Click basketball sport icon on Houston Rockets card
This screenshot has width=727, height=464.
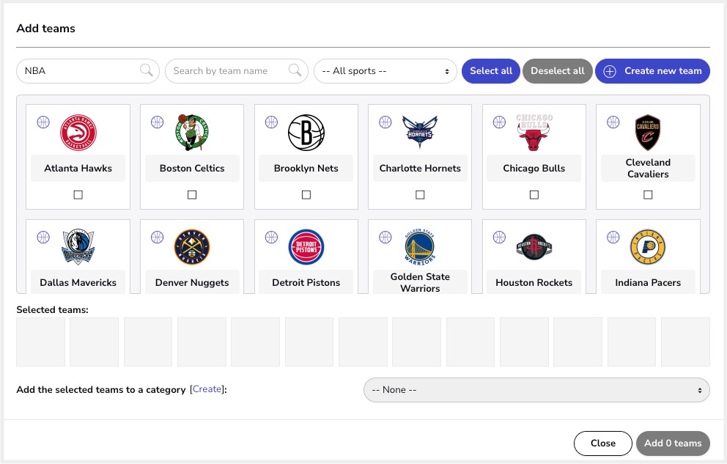click(x=499, y=237)
